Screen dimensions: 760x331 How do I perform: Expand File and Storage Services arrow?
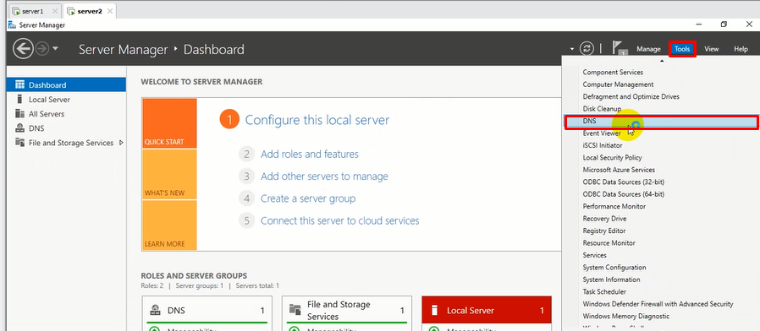(121, 143)
